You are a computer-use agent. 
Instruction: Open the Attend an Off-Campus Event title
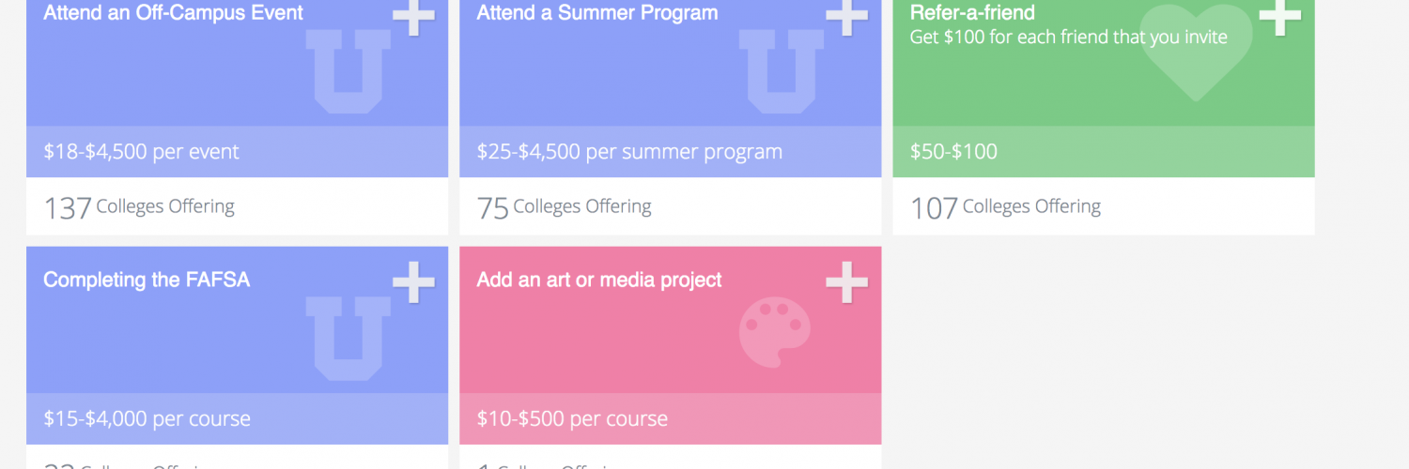tap(173, 13)
